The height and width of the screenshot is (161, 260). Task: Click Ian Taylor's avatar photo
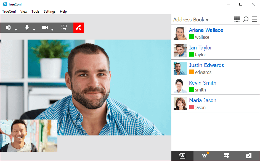pos(180,51)
